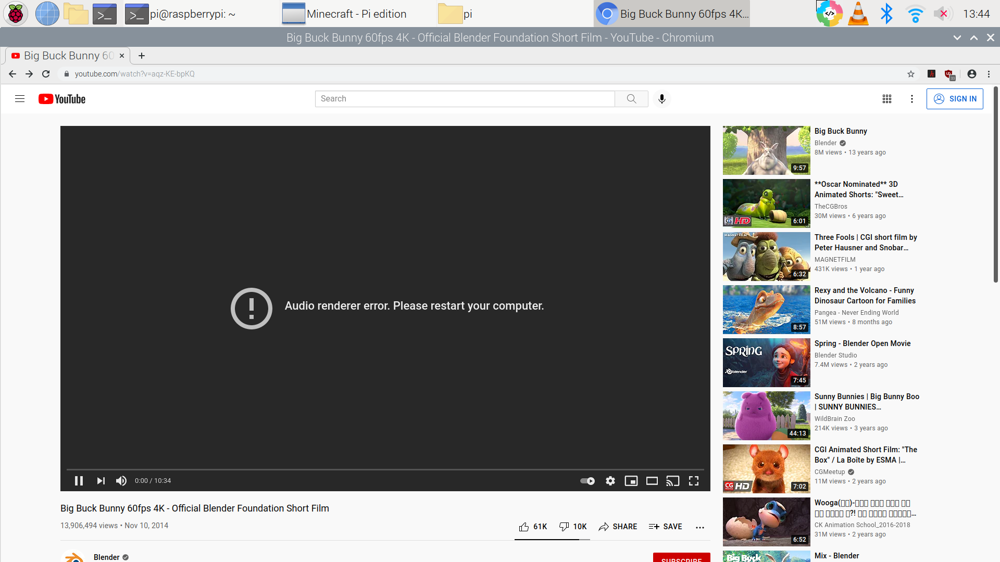
Task: Open the player settings gear
Action: (x=610, y=481)
